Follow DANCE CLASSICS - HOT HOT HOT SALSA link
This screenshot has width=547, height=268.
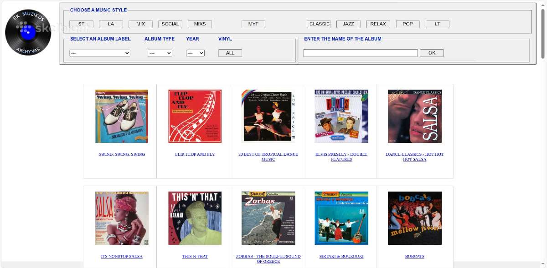click(415, 157)
